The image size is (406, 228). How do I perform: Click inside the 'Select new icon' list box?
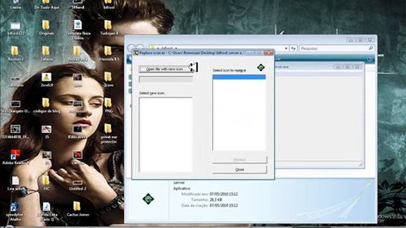click(166, 134)
